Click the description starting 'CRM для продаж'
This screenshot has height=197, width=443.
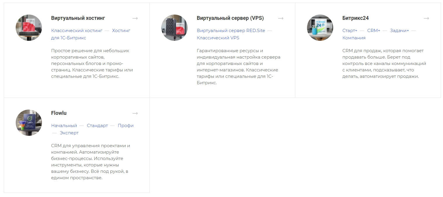(x=384, y=64)
